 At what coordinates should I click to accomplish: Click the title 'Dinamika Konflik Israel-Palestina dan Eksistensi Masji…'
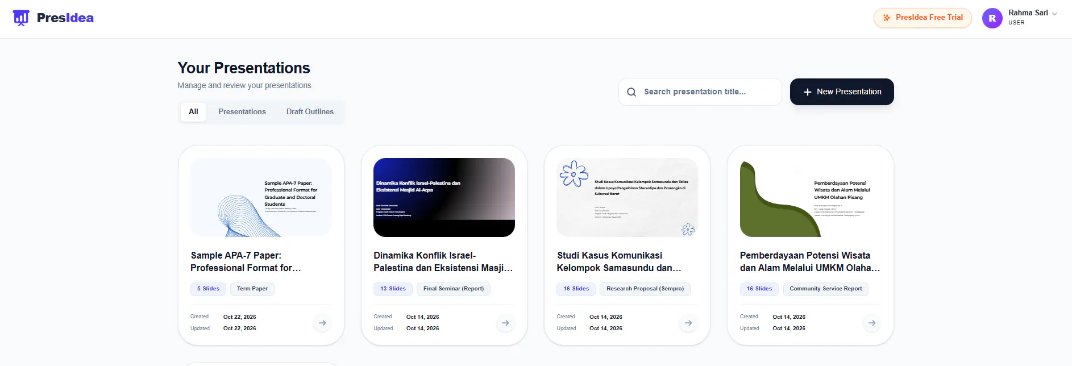pyautogui.click(x=443, y=262)
